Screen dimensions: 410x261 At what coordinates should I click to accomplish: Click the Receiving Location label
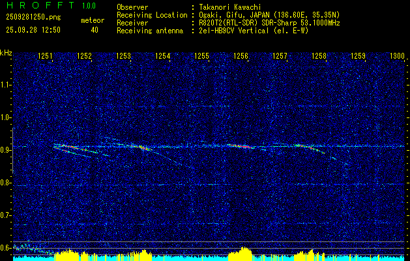152,15
